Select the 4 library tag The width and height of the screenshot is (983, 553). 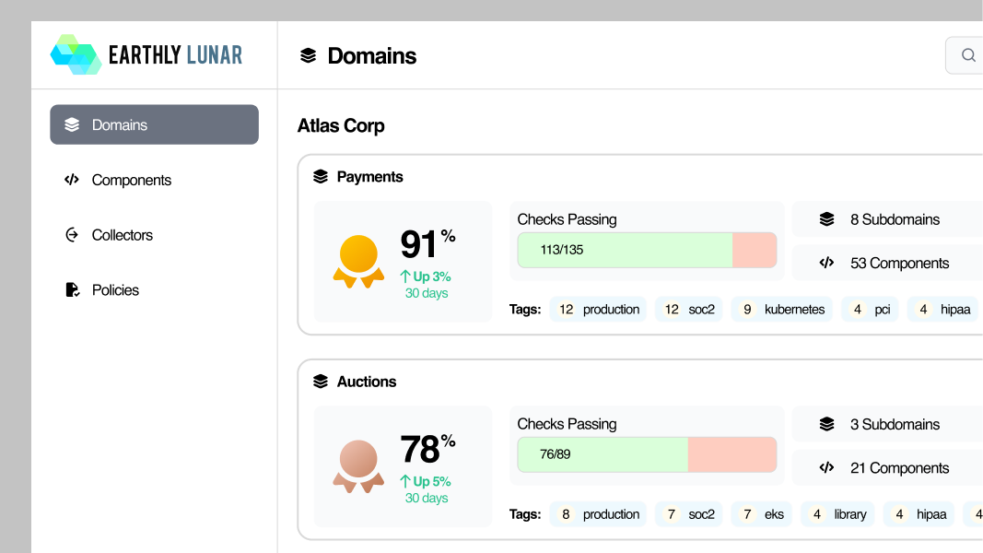(837, 514)
